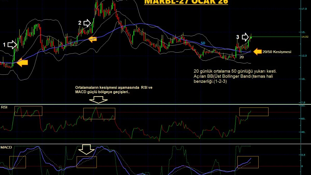Image resolution: width=311 pixels, height=175 pixels.
Task: Click the blue 50 moving average label
Action: click(203, 43)
